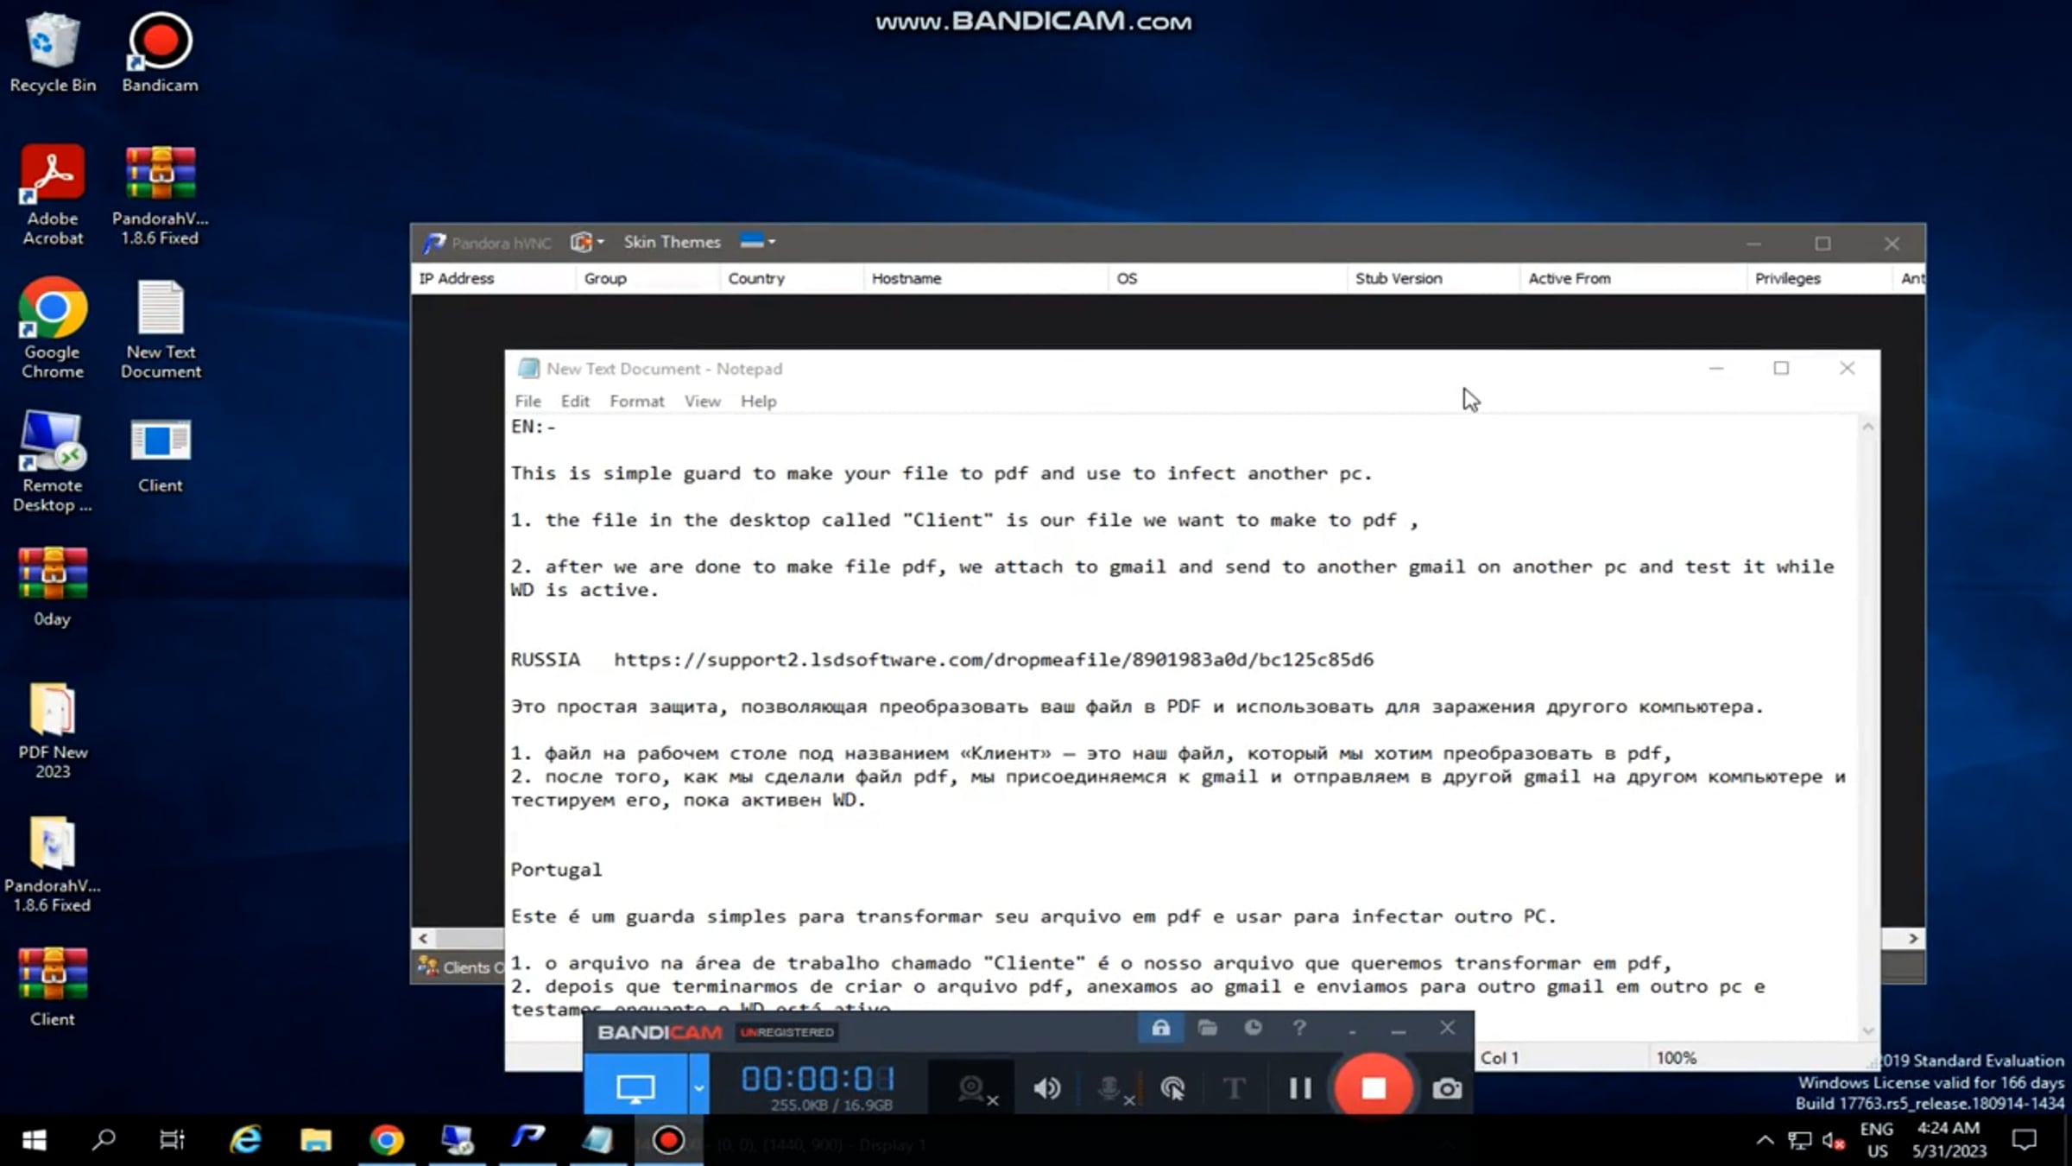The height and width of the screenshot is (1166, 2072).
Task: Sort by Hostname column header
Action: pyautogui.click(x=986, y=278)
